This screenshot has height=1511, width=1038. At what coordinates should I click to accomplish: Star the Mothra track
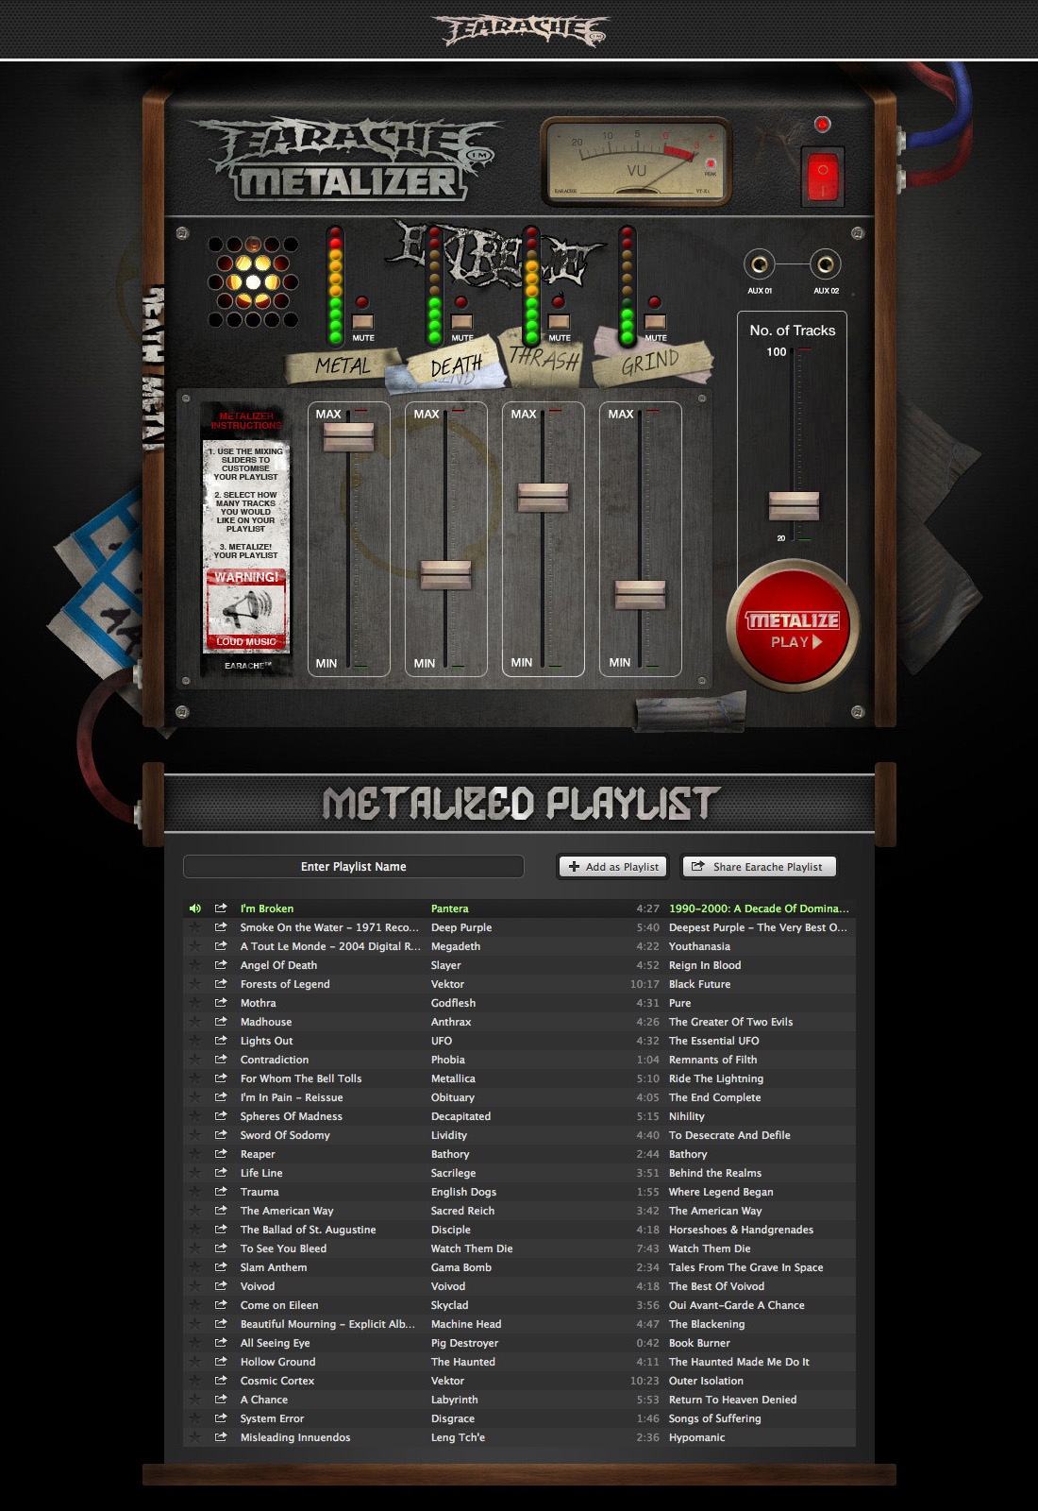tap(195, 1003)
